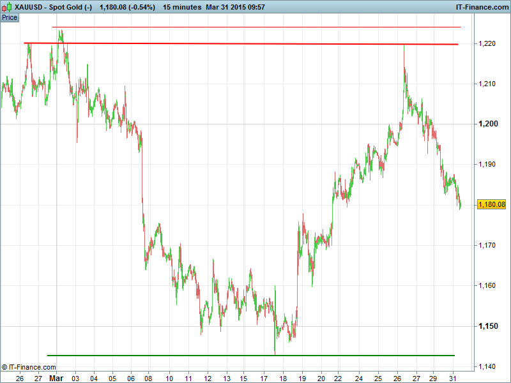Select the Price panel tab
The height and width of the screenshot is (383, 511).
tap(10, 17)
